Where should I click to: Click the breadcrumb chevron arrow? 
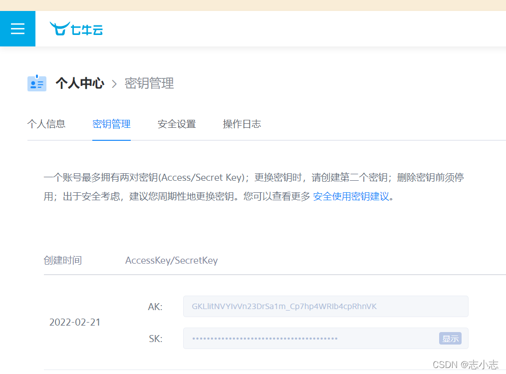point(114,84)
